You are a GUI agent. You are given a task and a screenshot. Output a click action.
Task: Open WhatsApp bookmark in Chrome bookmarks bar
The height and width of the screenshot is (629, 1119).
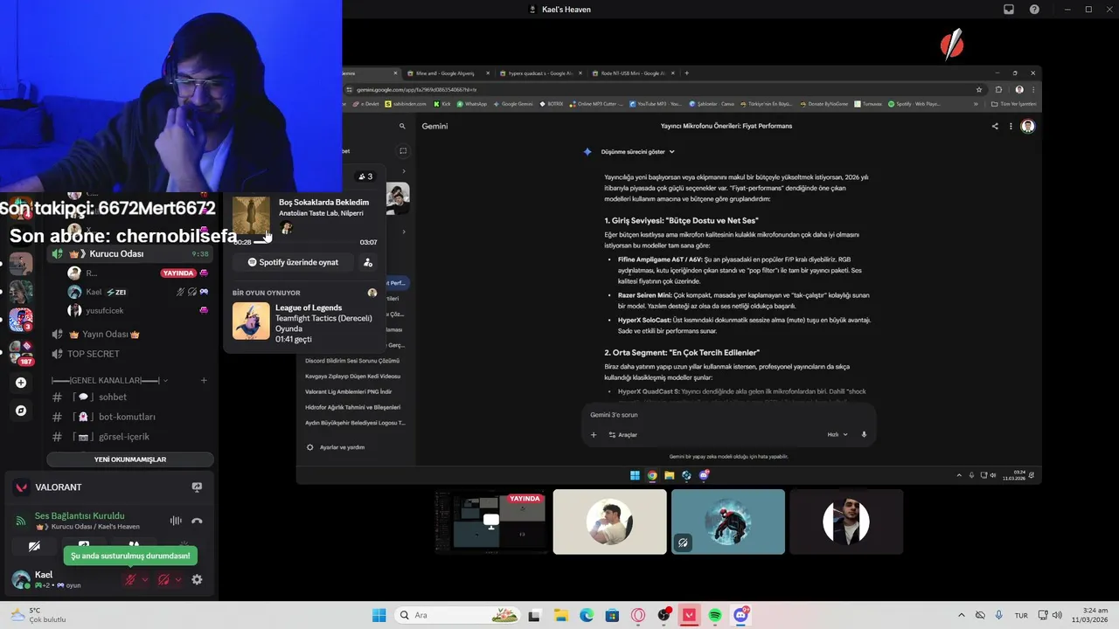[x=472, y=103]
